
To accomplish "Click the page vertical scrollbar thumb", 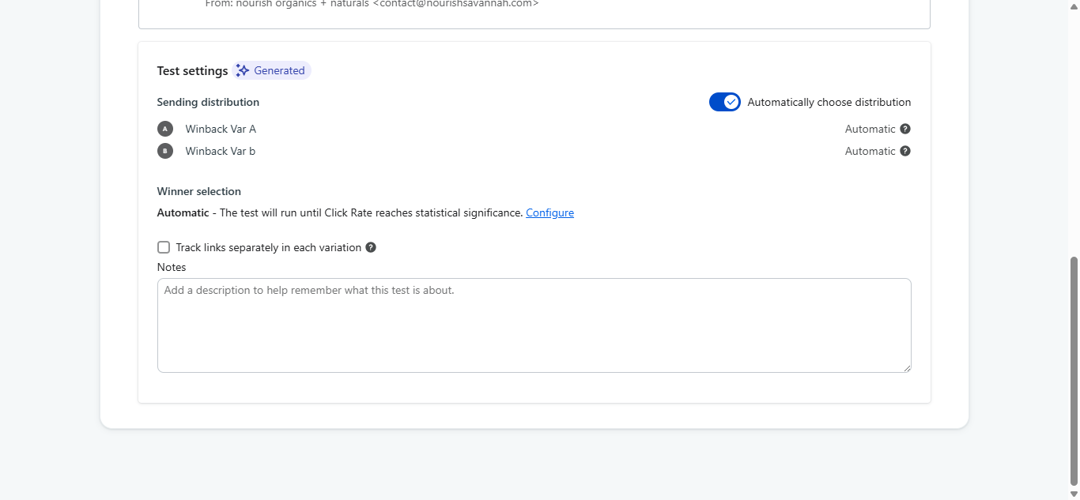I will [1074, 370].
